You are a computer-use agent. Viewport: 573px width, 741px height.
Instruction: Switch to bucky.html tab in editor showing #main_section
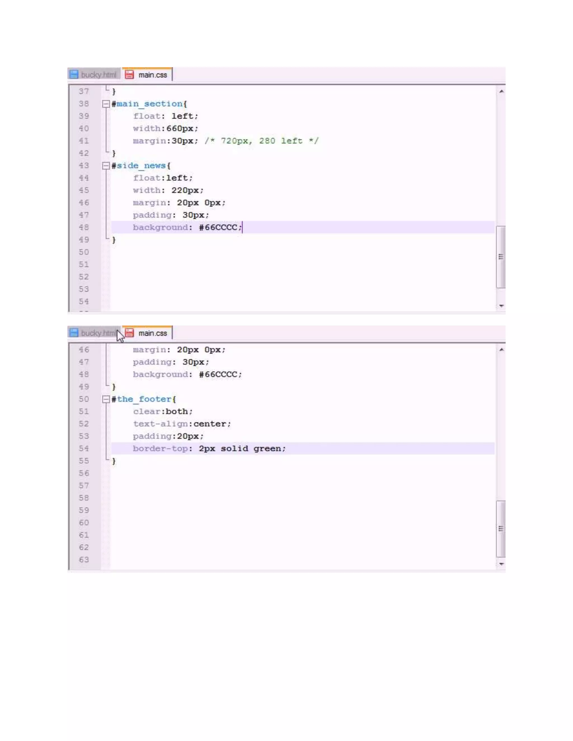coord(94,75)
